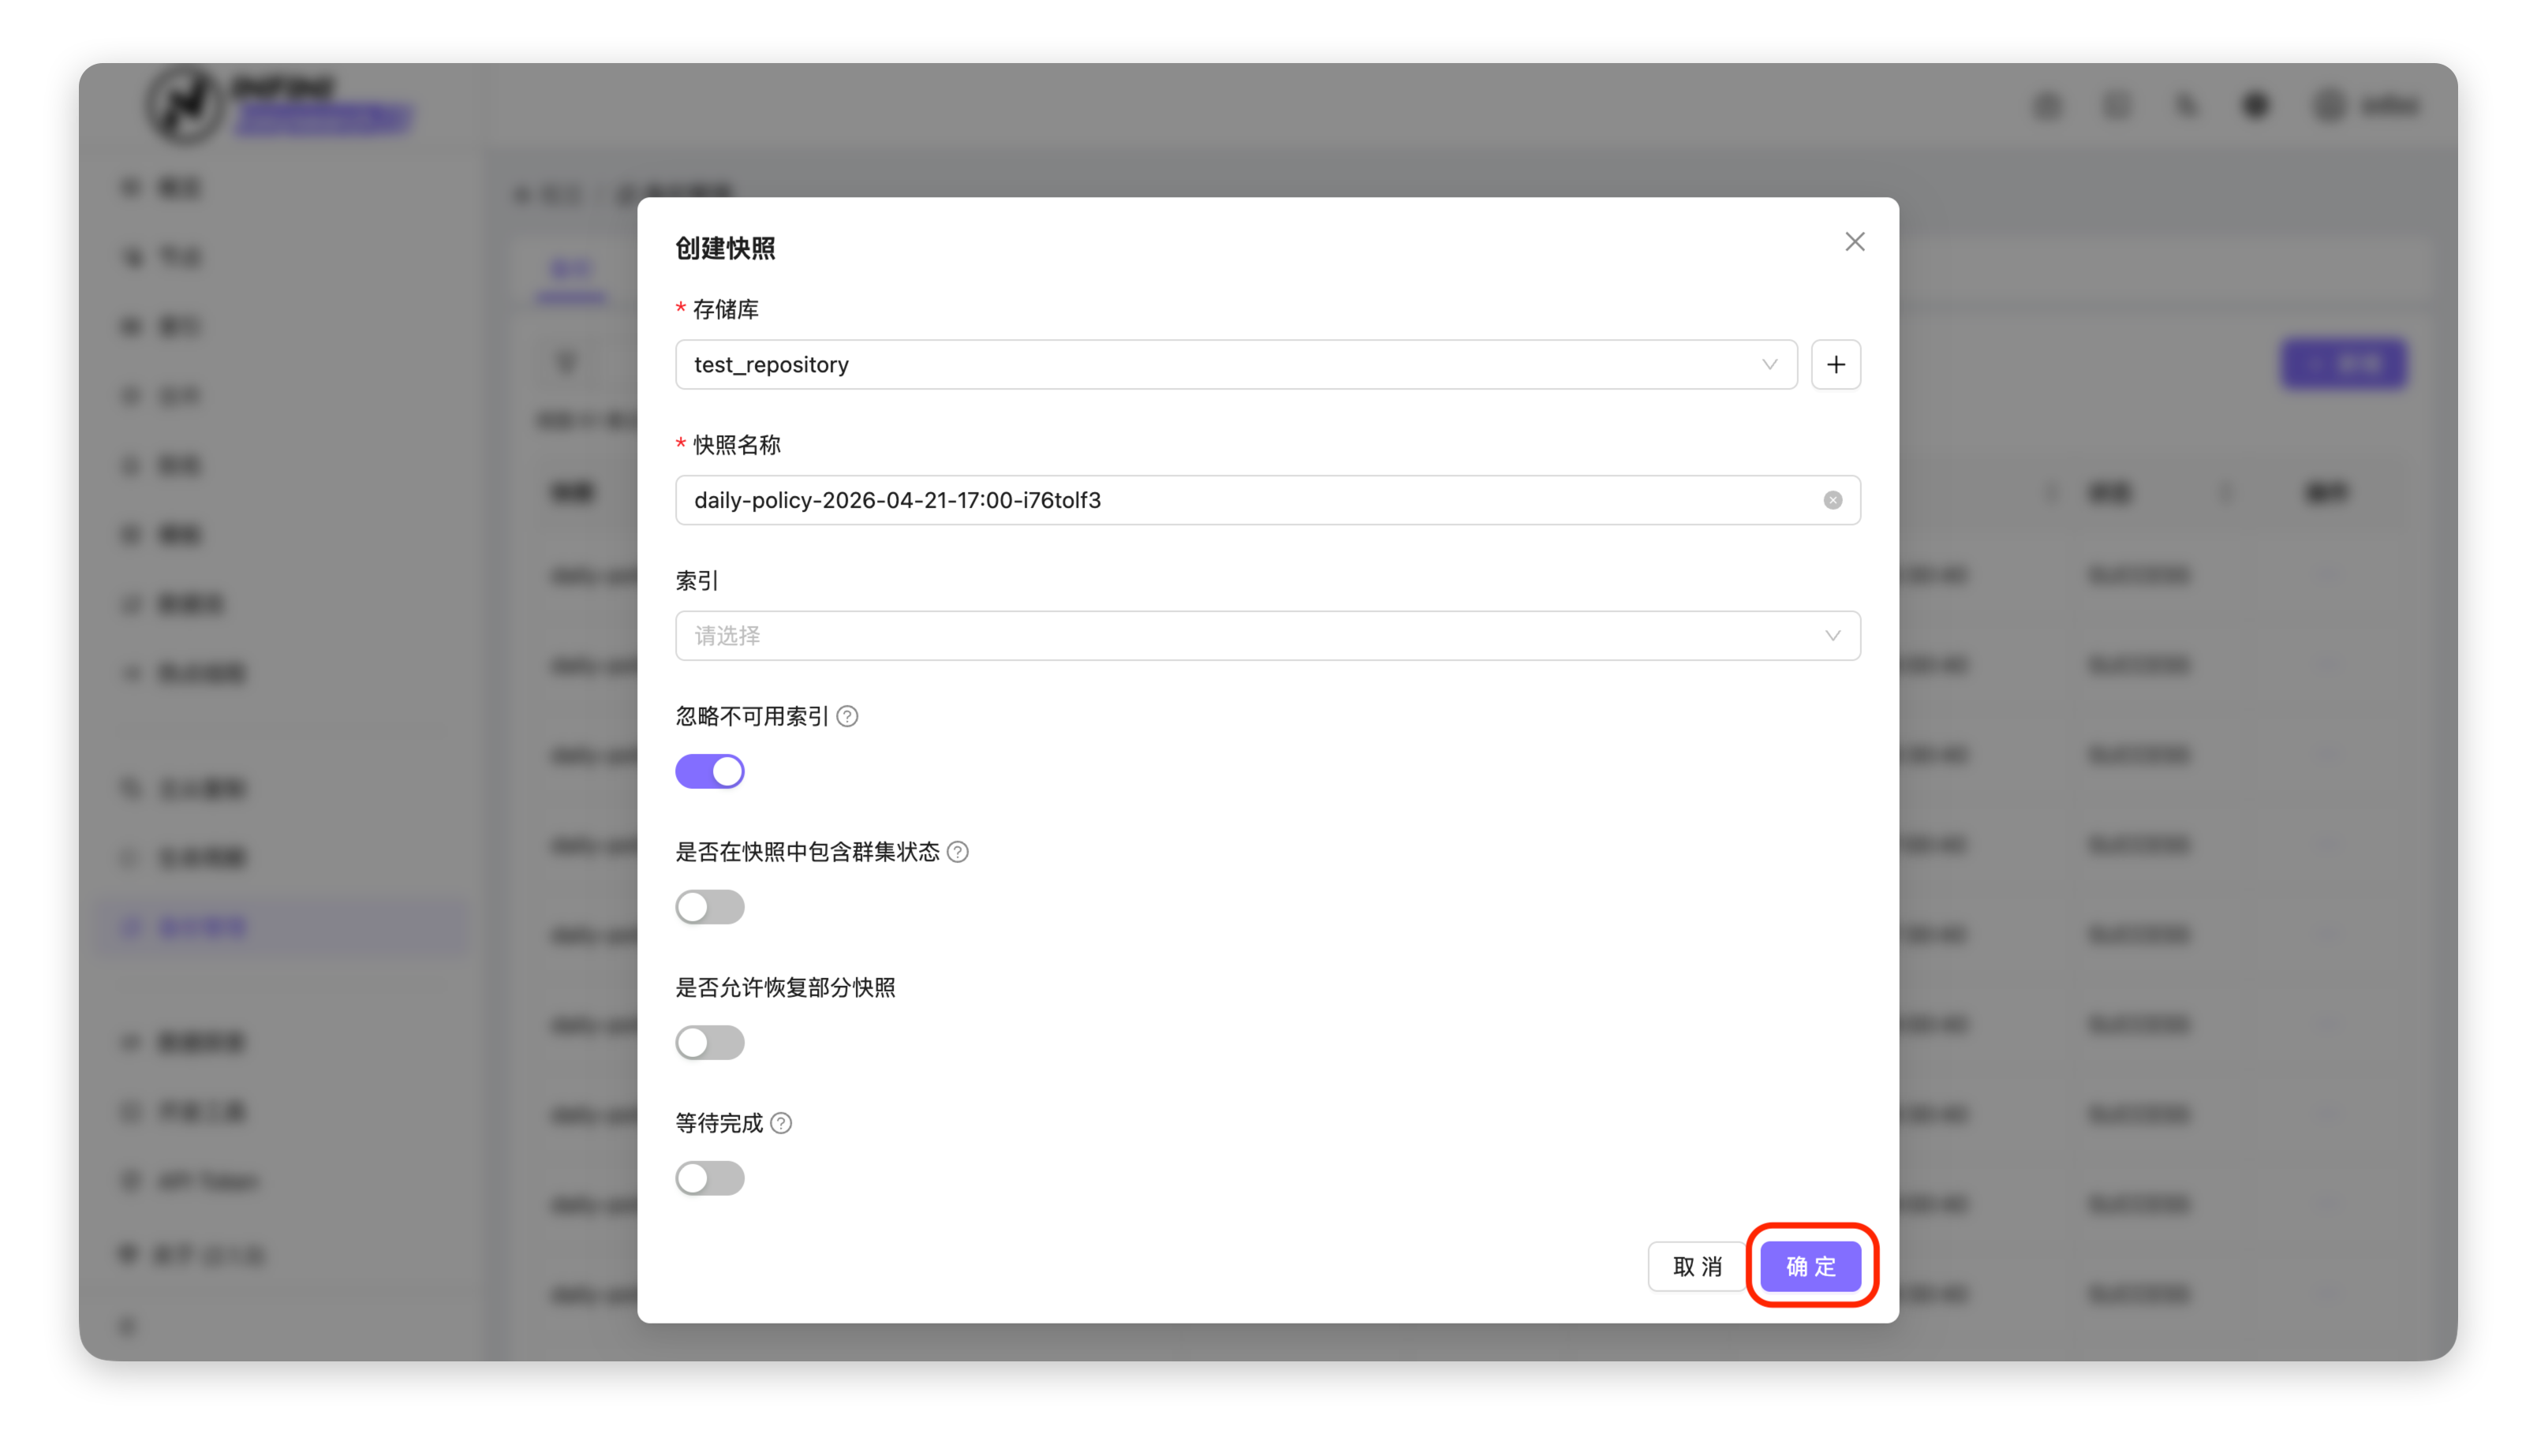
Task: Click help icon beside 忽略不可用索引
Action: (847, 716)
